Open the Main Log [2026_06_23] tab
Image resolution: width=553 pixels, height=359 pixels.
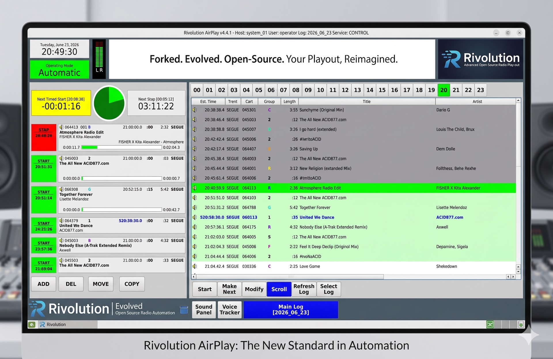click(291, 310)
